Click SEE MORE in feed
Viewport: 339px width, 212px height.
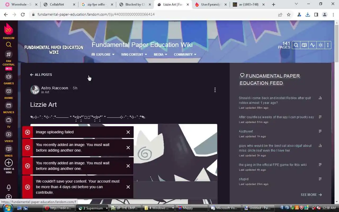[311, 195]
